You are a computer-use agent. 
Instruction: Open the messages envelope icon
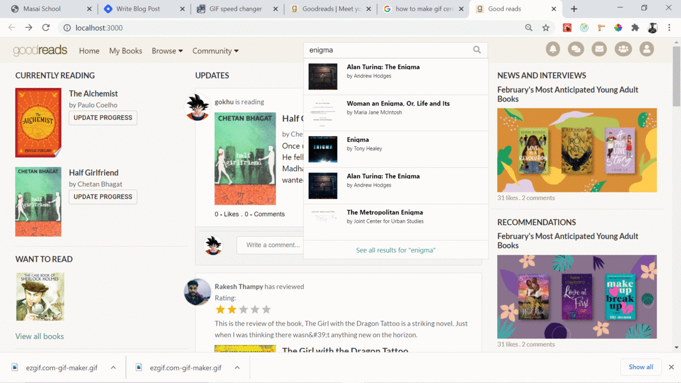point(599,49)
